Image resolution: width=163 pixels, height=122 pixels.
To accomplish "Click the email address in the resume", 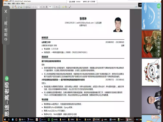I will (85, 23).
